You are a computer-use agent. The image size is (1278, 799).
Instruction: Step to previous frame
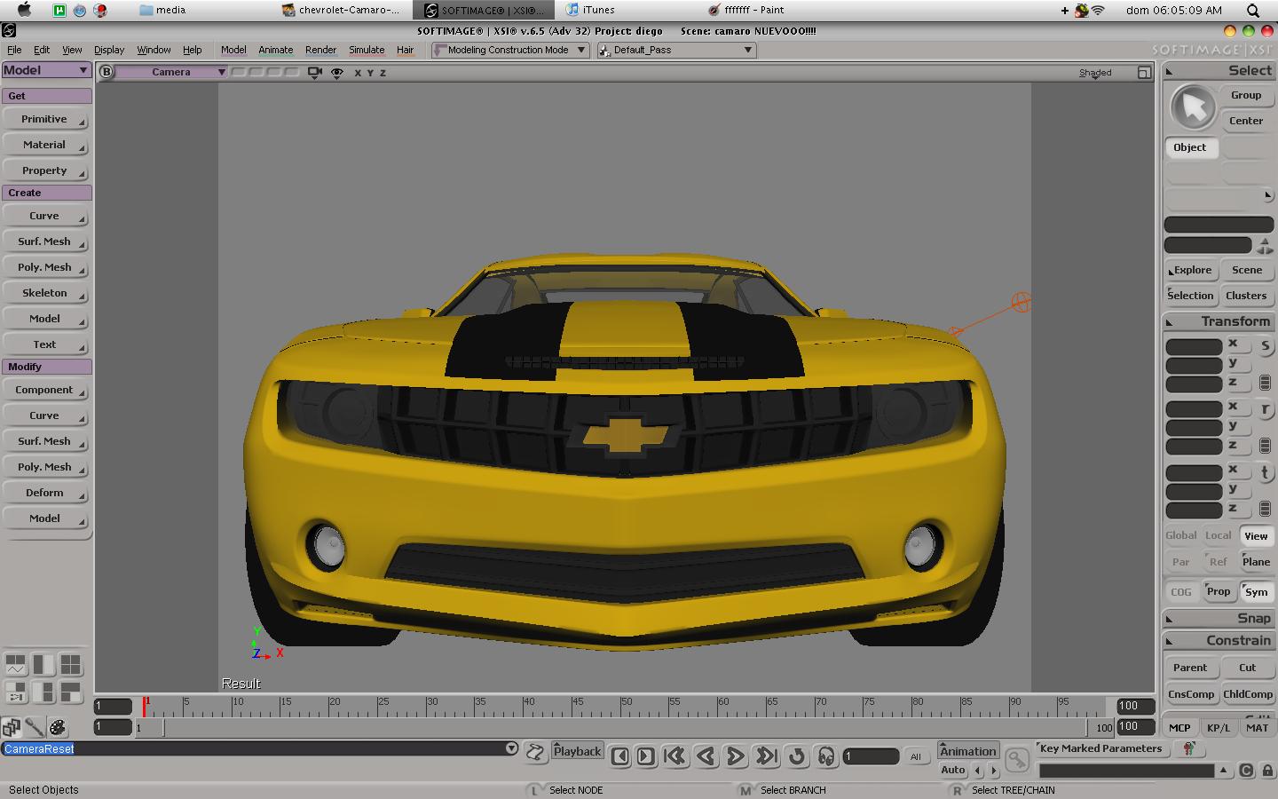point(620,755)
